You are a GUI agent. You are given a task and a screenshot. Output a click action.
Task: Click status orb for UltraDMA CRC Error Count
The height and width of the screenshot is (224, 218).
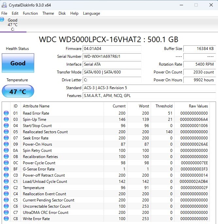coord(6,212)
